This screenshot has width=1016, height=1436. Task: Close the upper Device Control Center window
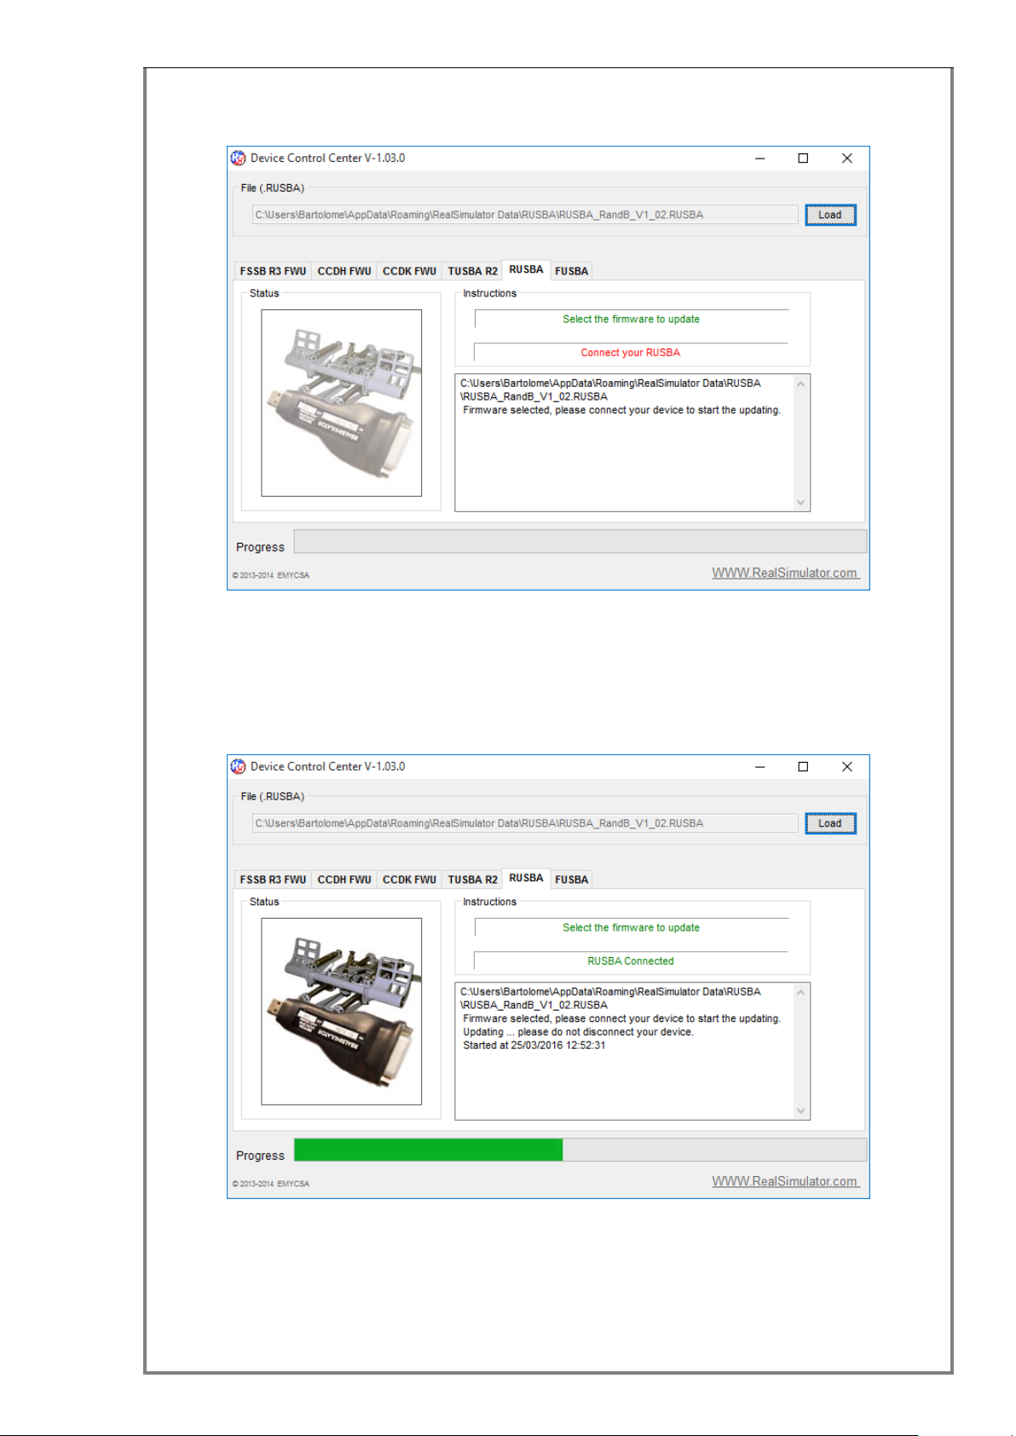pos(847,159)
